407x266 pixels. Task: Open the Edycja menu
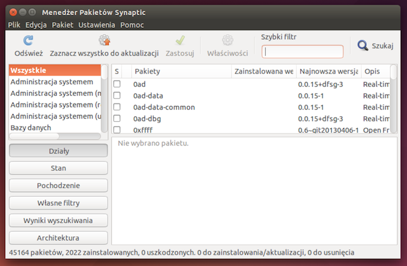point(36,25)
